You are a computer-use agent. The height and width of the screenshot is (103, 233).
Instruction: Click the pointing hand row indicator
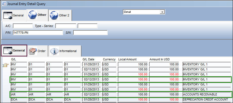click(5, 65)
